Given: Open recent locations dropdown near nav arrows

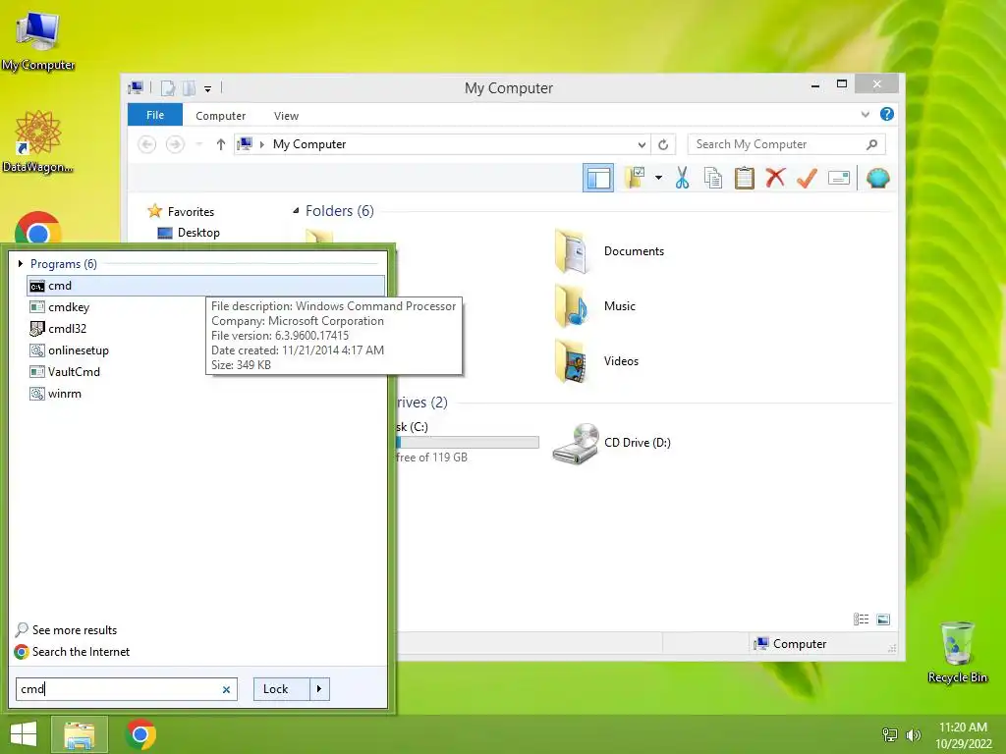Looking at the screenshot, I should coord(199,144).
